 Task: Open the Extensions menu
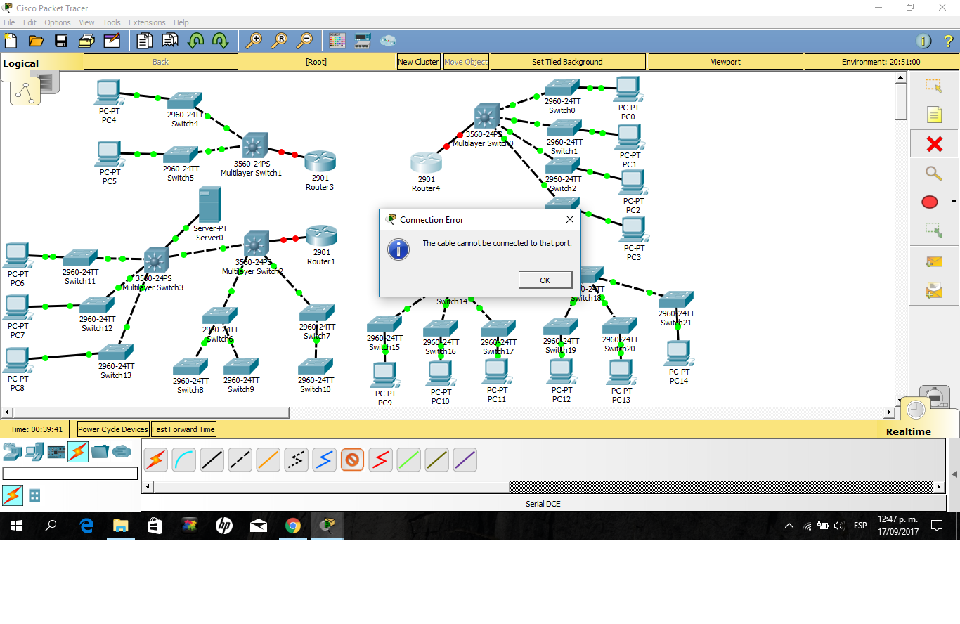point(147,22)
